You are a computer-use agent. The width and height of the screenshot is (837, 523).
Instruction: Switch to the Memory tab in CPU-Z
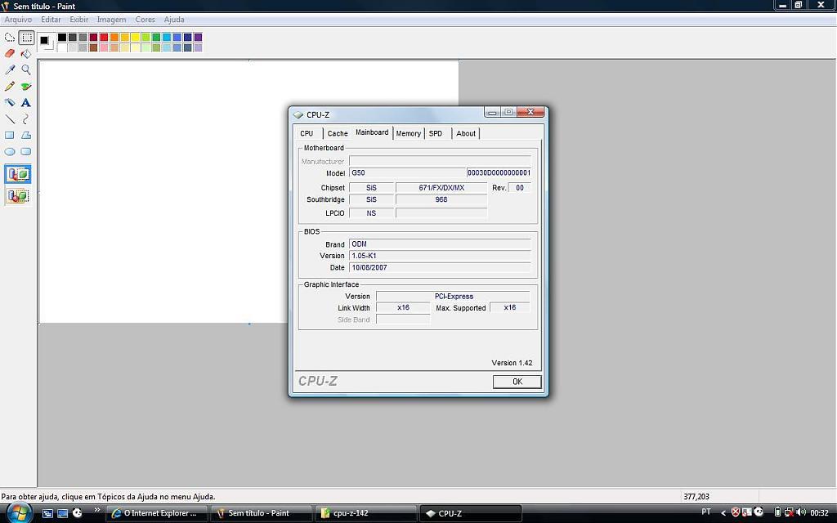(x=409, y=133)
